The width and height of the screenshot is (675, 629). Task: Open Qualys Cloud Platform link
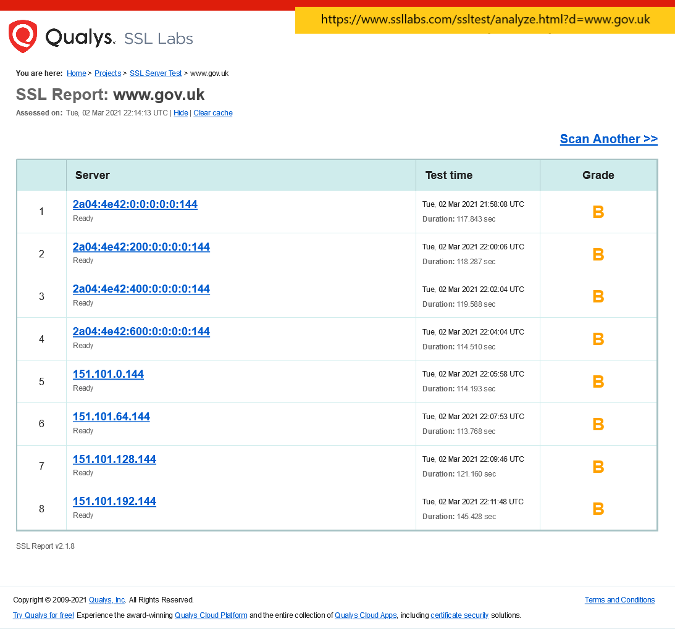tap(211, 615)
